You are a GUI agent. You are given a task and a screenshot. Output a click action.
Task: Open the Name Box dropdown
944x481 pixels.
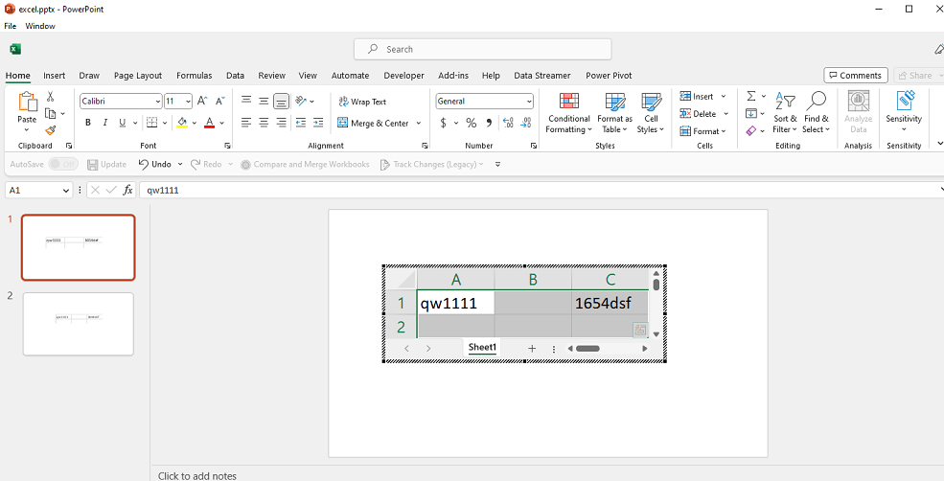point(66,191)
